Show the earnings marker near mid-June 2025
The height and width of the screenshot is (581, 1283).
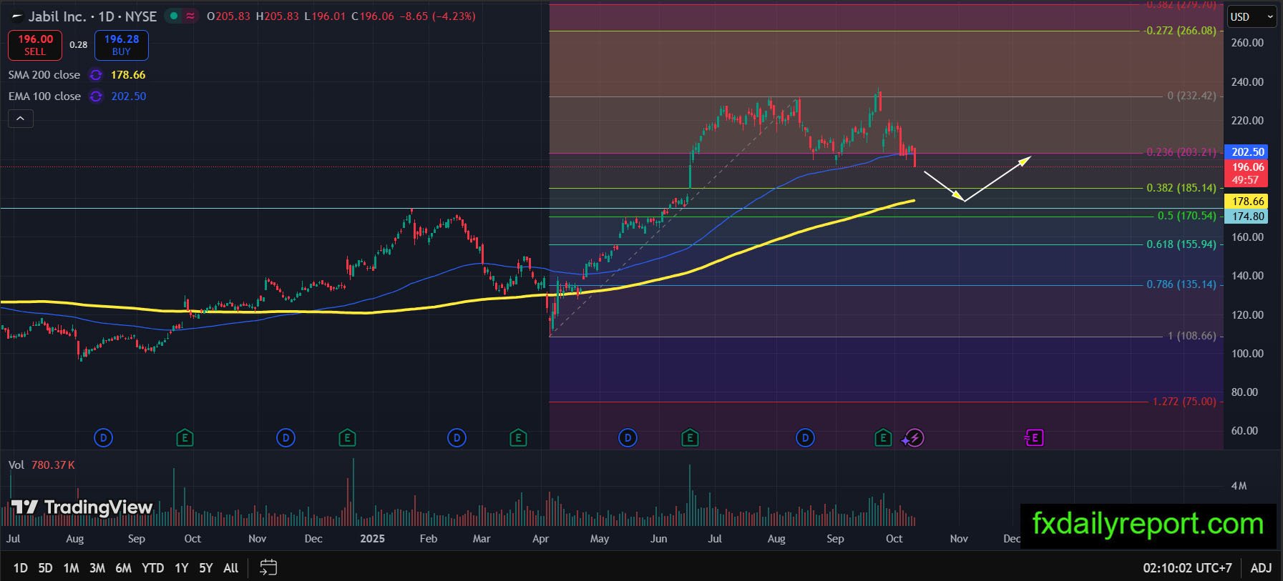(690, 437)
